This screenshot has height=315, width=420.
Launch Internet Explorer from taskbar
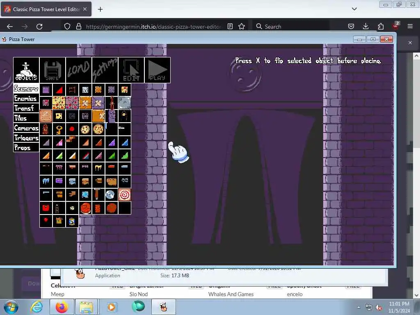(x=37, y=307)
